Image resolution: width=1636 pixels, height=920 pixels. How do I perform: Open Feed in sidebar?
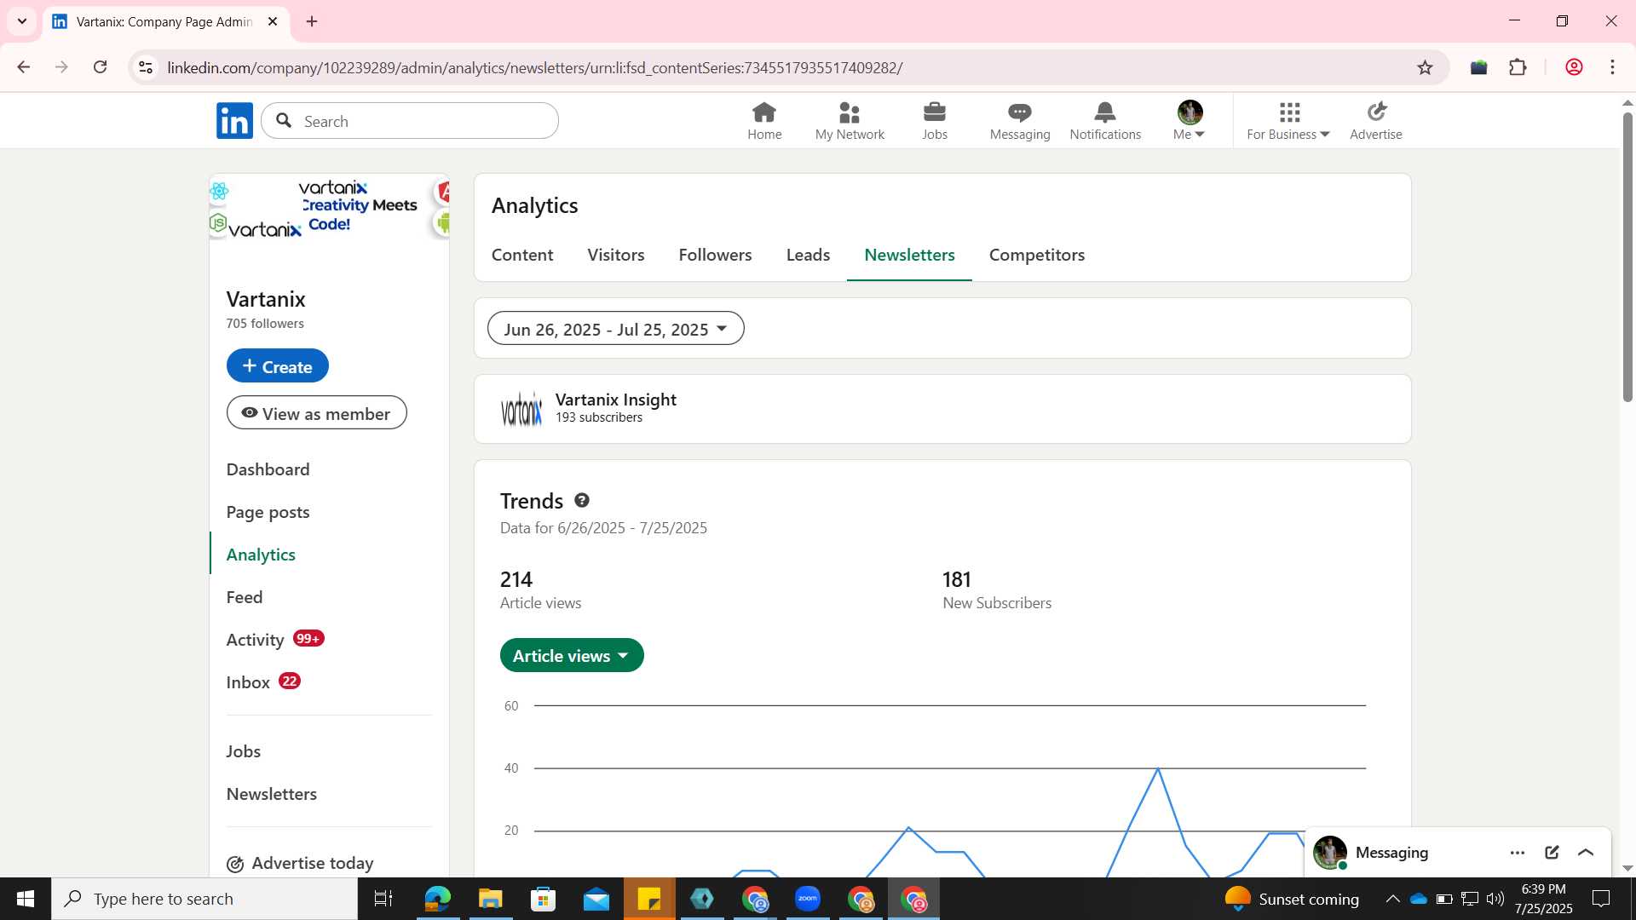tap(245, 597)
